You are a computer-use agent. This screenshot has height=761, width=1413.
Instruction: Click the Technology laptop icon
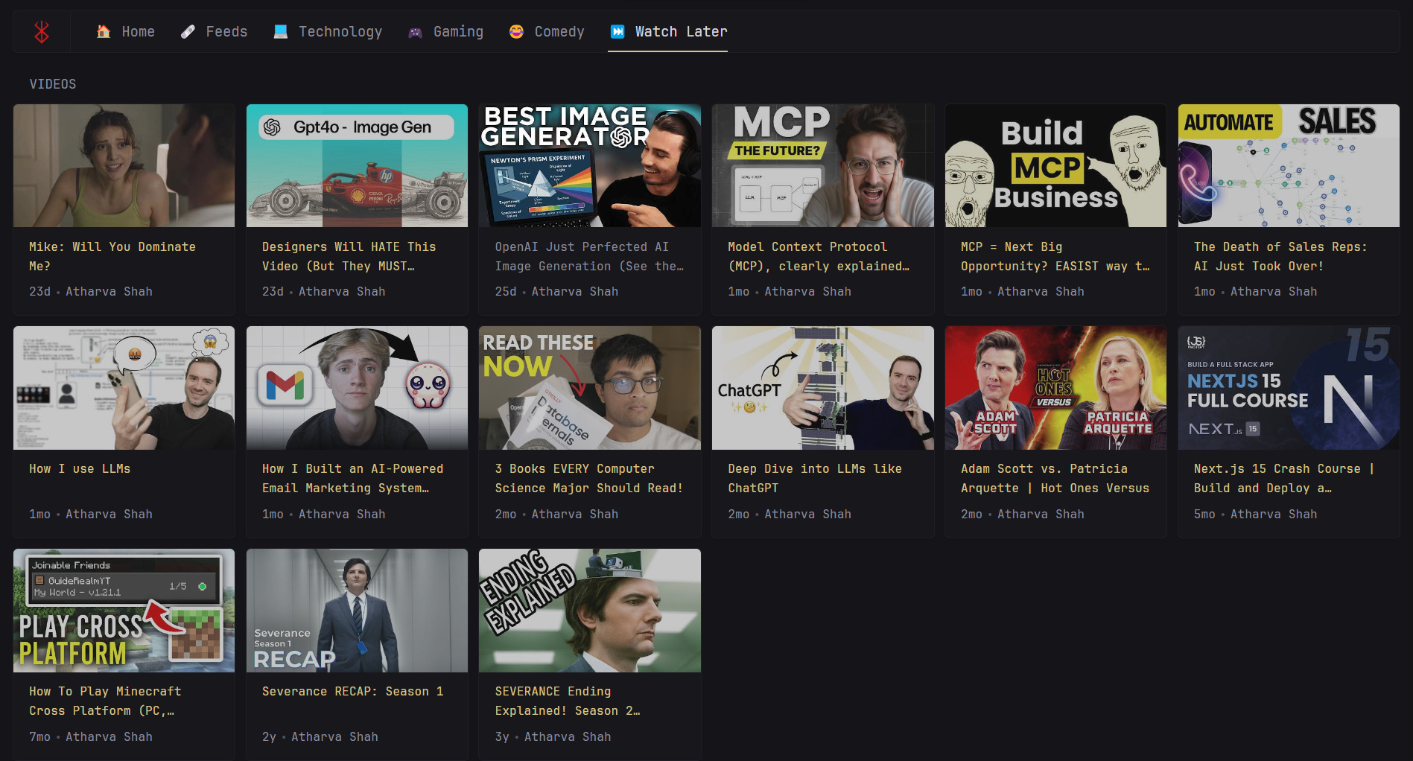280,31
